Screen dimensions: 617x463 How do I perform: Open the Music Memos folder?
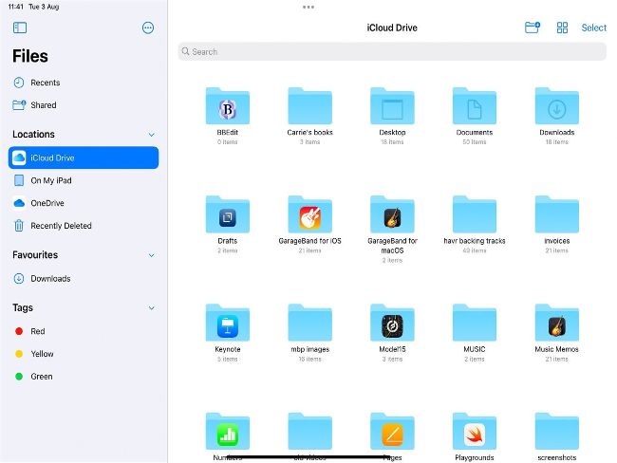pos(557,325)
